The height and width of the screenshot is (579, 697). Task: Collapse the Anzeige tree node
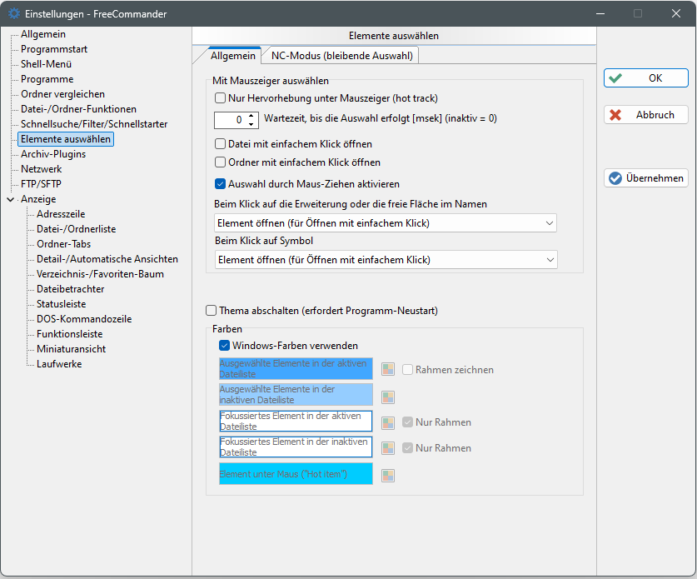click(10, 199)
